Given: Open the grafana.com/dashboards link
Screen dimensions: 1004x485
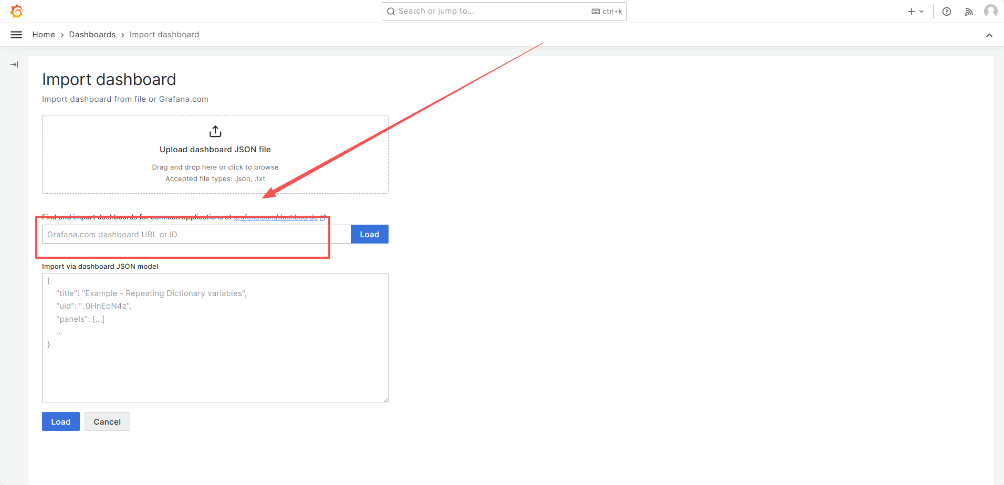Looking at the screenshot, I should click(276, 217).
